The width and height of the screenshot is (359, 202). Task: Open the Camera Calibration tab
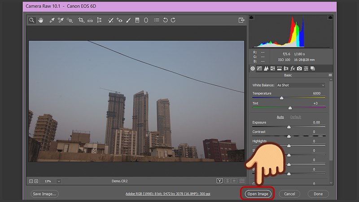tap(299, 69)
